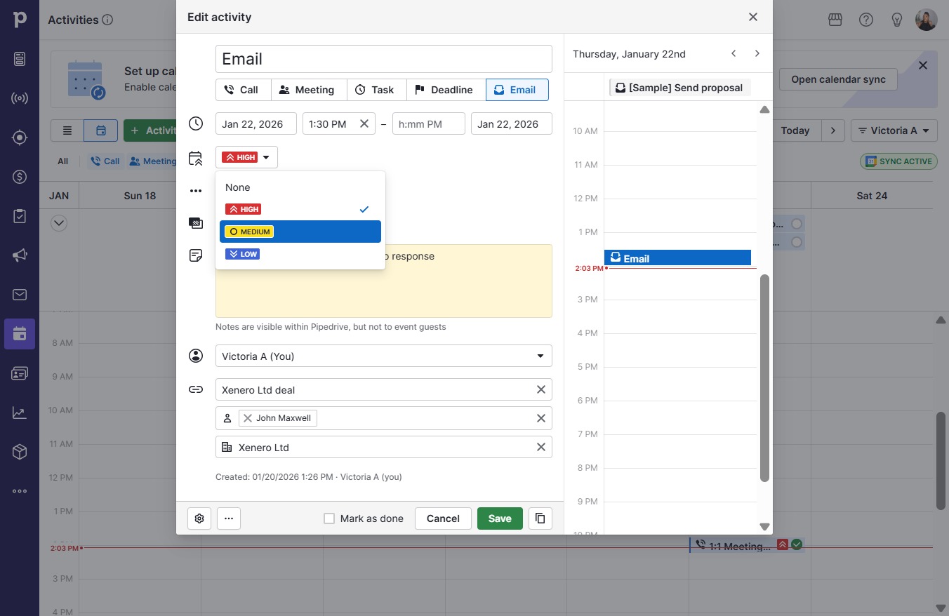Toggle Mark as done checkbox

click(x=329, y=518)
